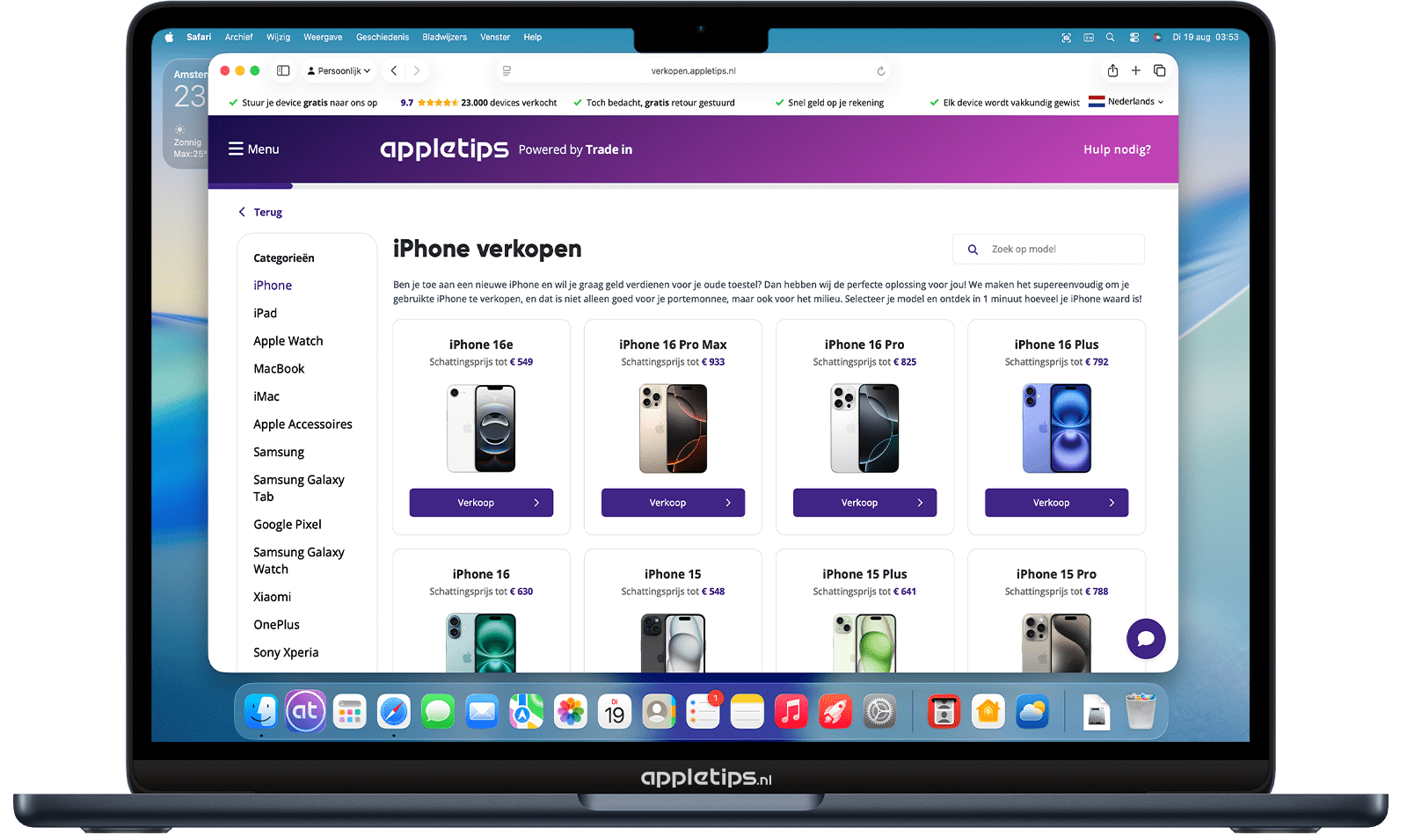This screenshot has height=835, width=1407.
Task: Show tab overview icon in Safari
Action: click(x=1160, y=70)
